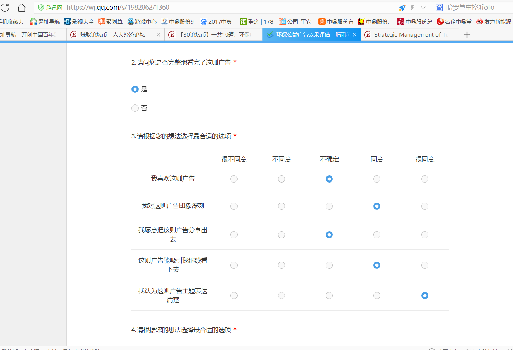Switch to the 赚取论坛币 - 人大经济论坛 tab
The height and width of the screenshot is (350, 513).
coord(116,35)
